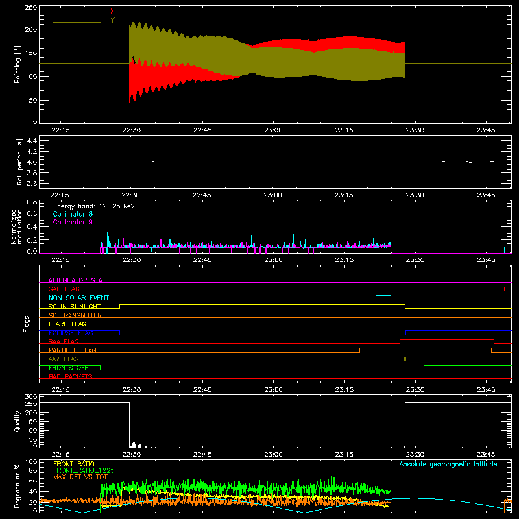
Task: Click the PARTICLE_FLAG flag label
Action: pyautogui.click(x=73, y=350)
